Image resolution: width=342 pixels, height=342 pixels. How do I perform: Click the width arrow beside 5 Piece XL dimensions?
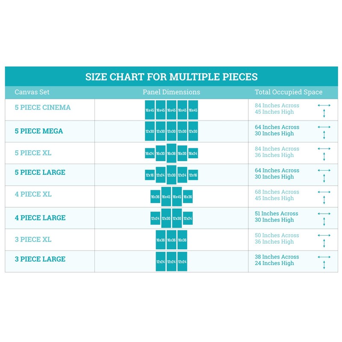tap(324, 148)
